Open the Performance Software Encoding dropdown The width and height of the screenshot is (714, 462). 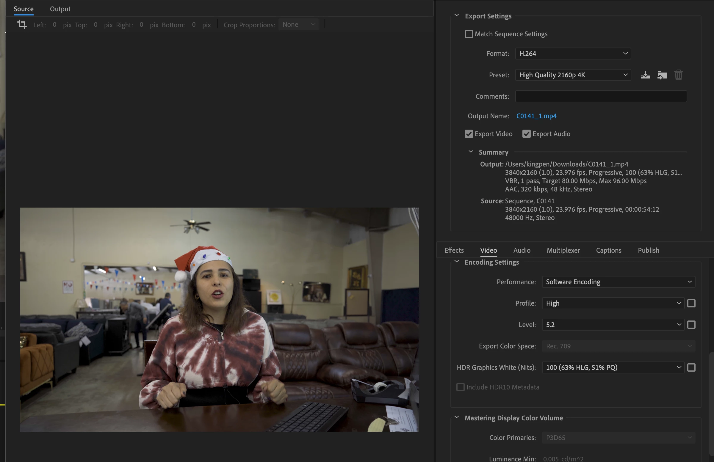[x=618, y=282]
